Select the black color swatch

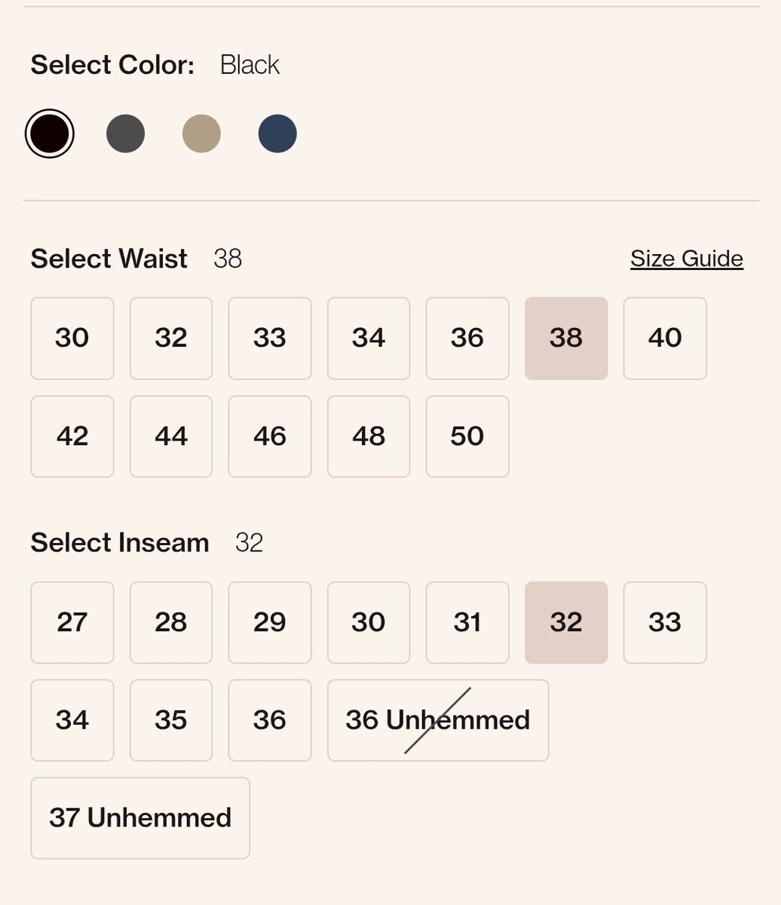50,133
